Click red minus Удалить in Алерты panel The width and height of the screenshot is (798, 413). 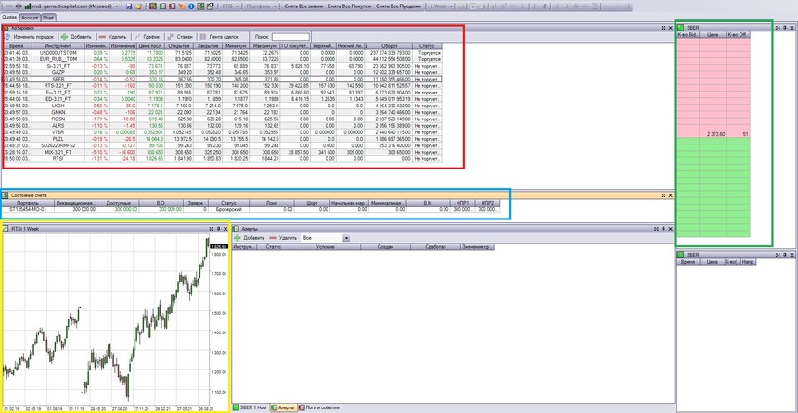click(x=283, y=238)
